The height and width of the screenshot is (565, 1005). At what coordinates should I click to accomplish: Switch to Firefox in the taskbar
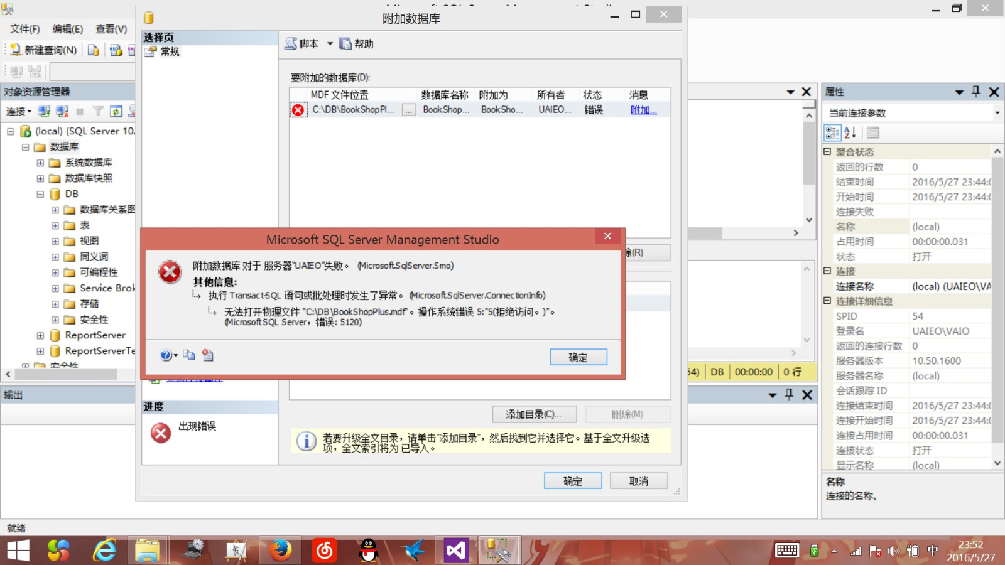(x=280, y=551)
